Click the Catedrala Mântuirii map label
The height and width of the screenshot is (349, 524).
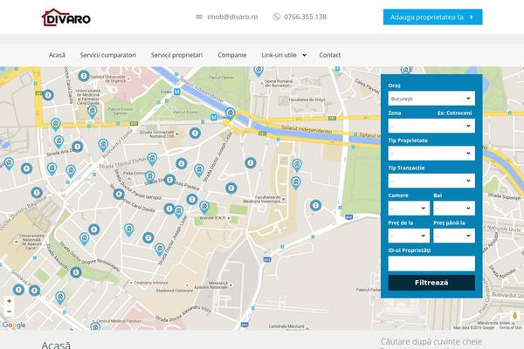(286, 326)
